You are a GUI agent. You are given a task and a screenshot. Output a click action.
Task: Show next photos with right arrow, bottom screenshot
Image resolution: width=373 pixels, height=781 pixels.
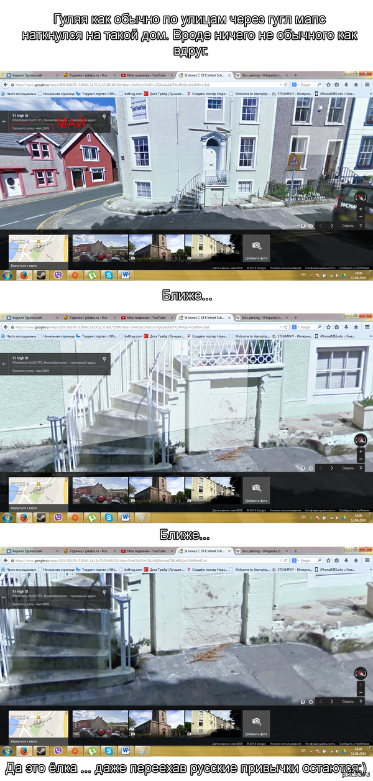331,701
